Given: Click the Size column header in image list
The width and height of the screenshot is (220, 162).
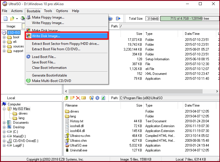Looking at the screenshot, I should point(132,34).
